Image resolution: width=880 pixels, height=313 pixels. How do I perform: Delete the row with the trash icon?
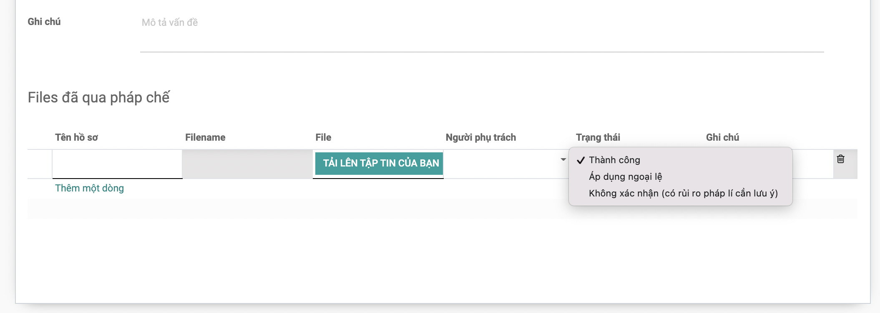840,159
